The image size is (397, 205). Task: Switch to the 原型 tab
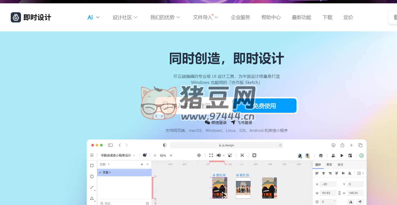tap(329, 164)
